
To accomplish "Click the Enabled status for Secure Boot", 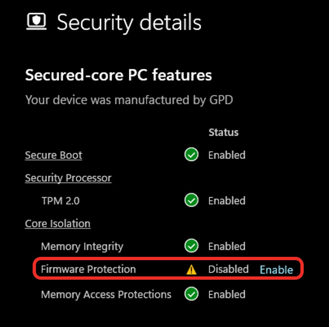I will click(x=227, y=155).
